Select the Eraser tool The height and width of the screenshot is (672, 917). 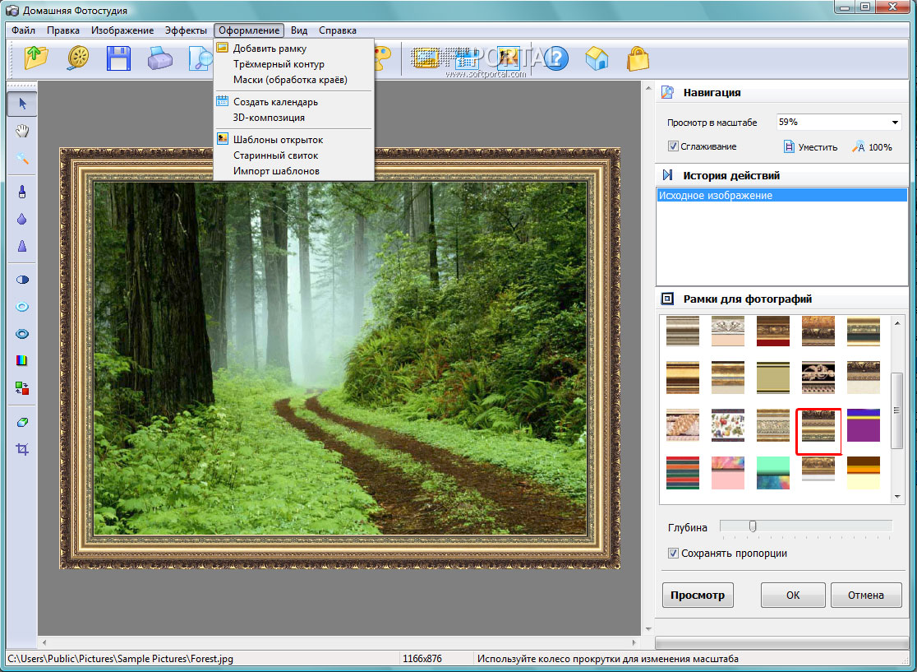pyautogui.click(x=22, y=422)
